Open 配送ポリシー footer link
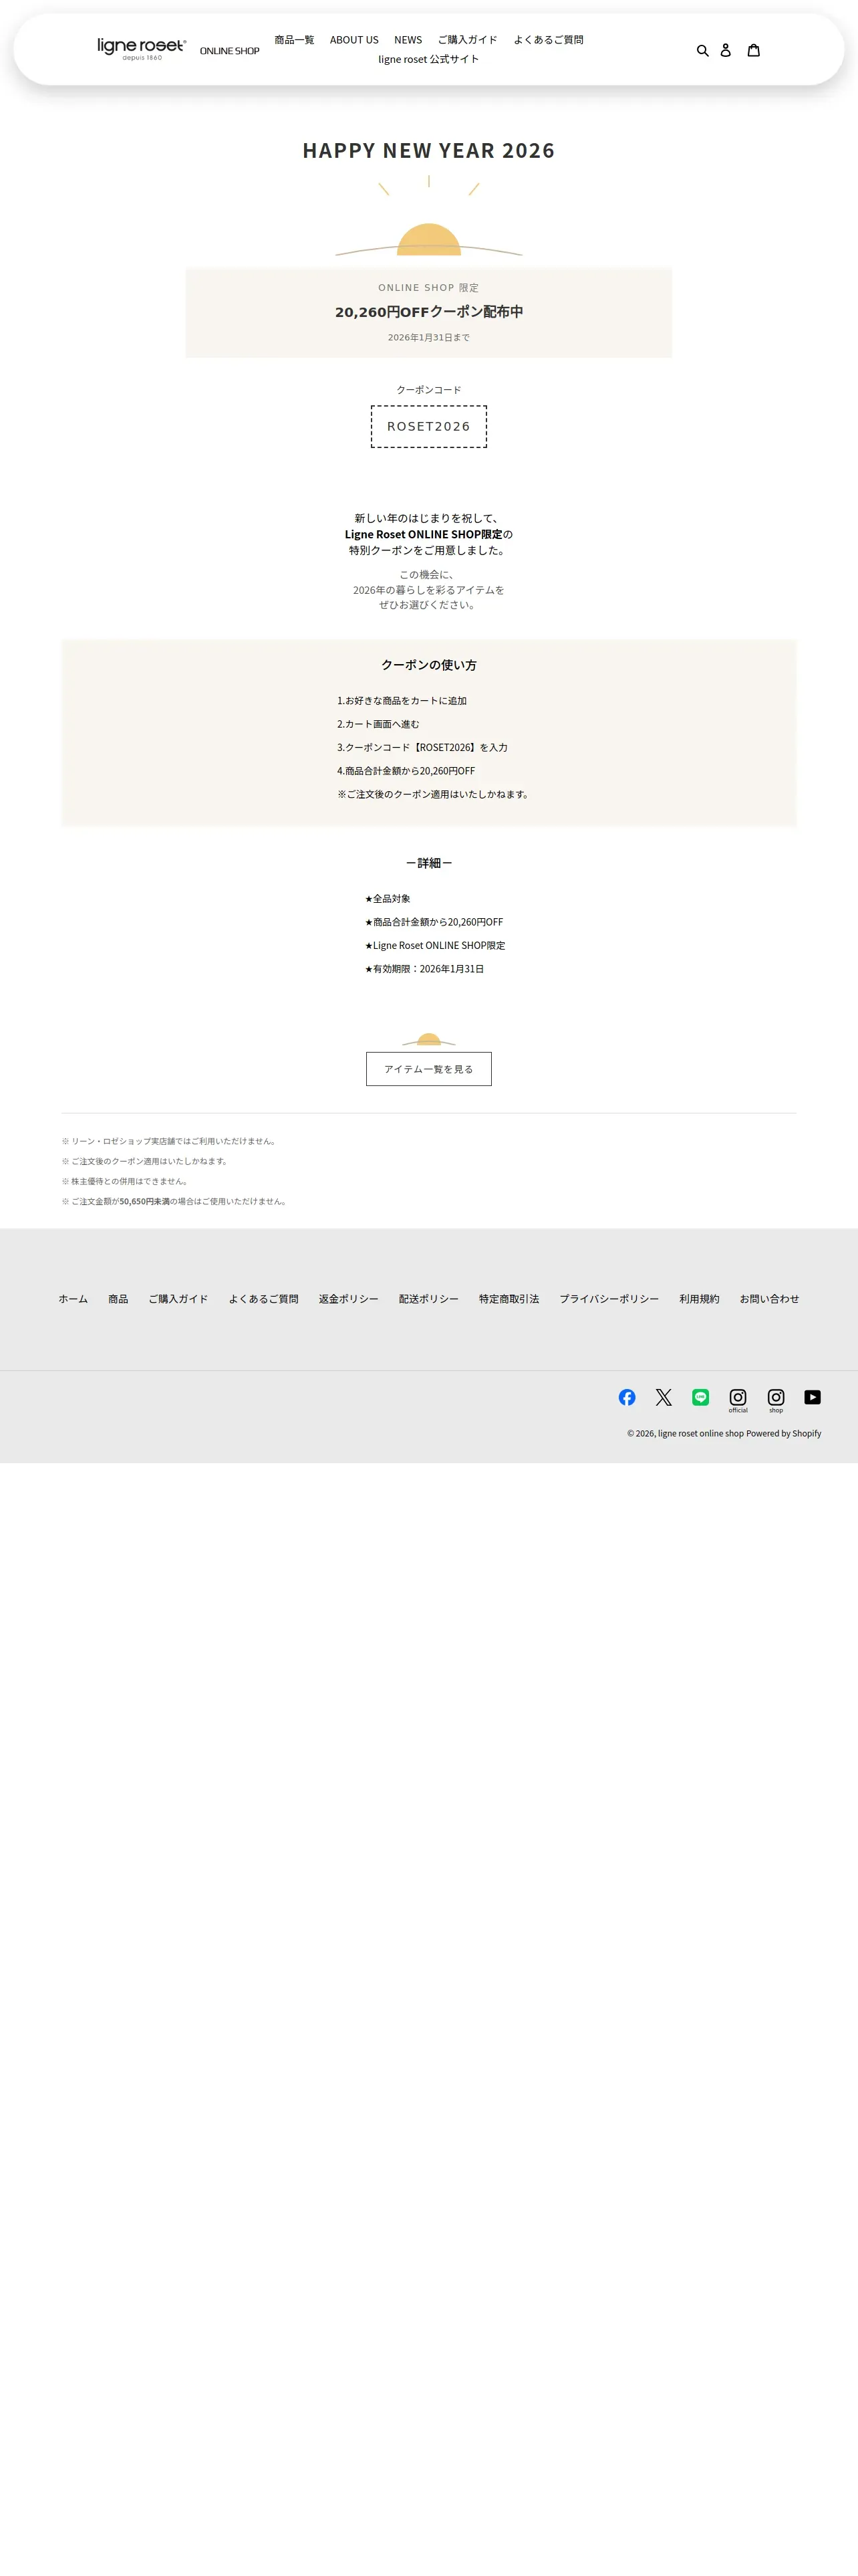 pos(428,1299)
